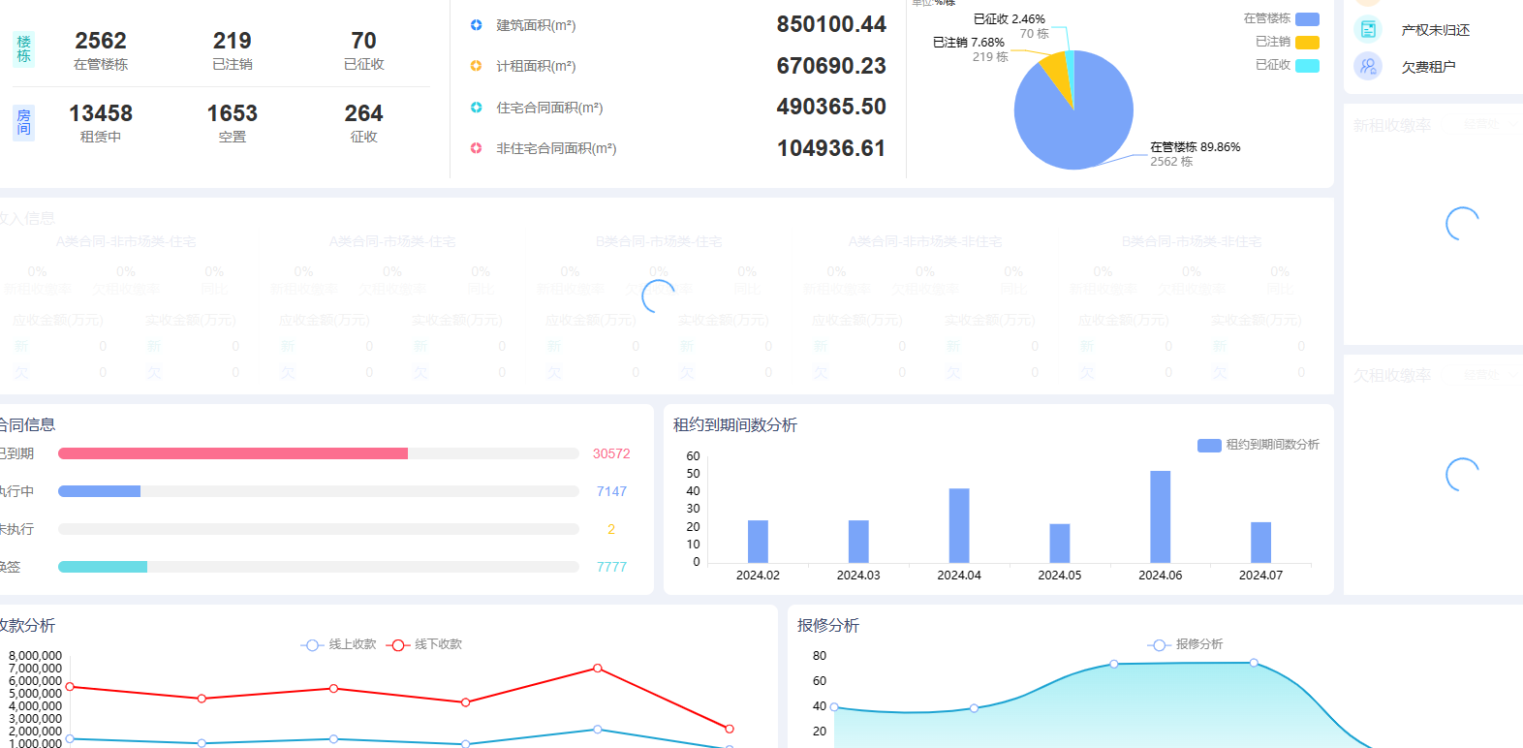This screenshot has width=1523, height=748.
Task: Click the 已注销 count 219
Action: point(233,41)
